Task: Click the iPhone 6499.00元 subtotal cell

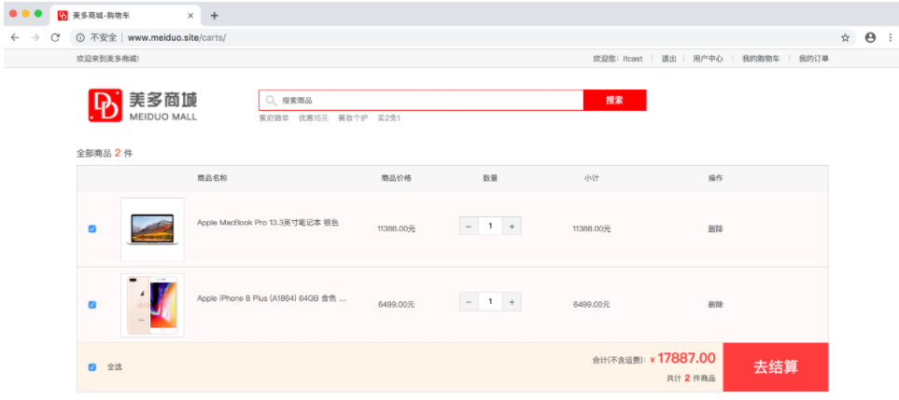Action: 592,305
